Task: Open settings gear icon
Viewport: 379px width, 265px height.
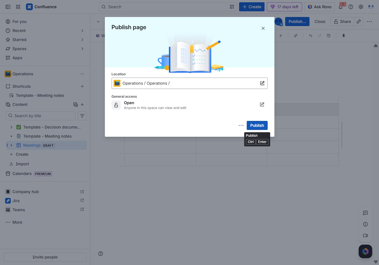Action: click(x=361, y=7)
